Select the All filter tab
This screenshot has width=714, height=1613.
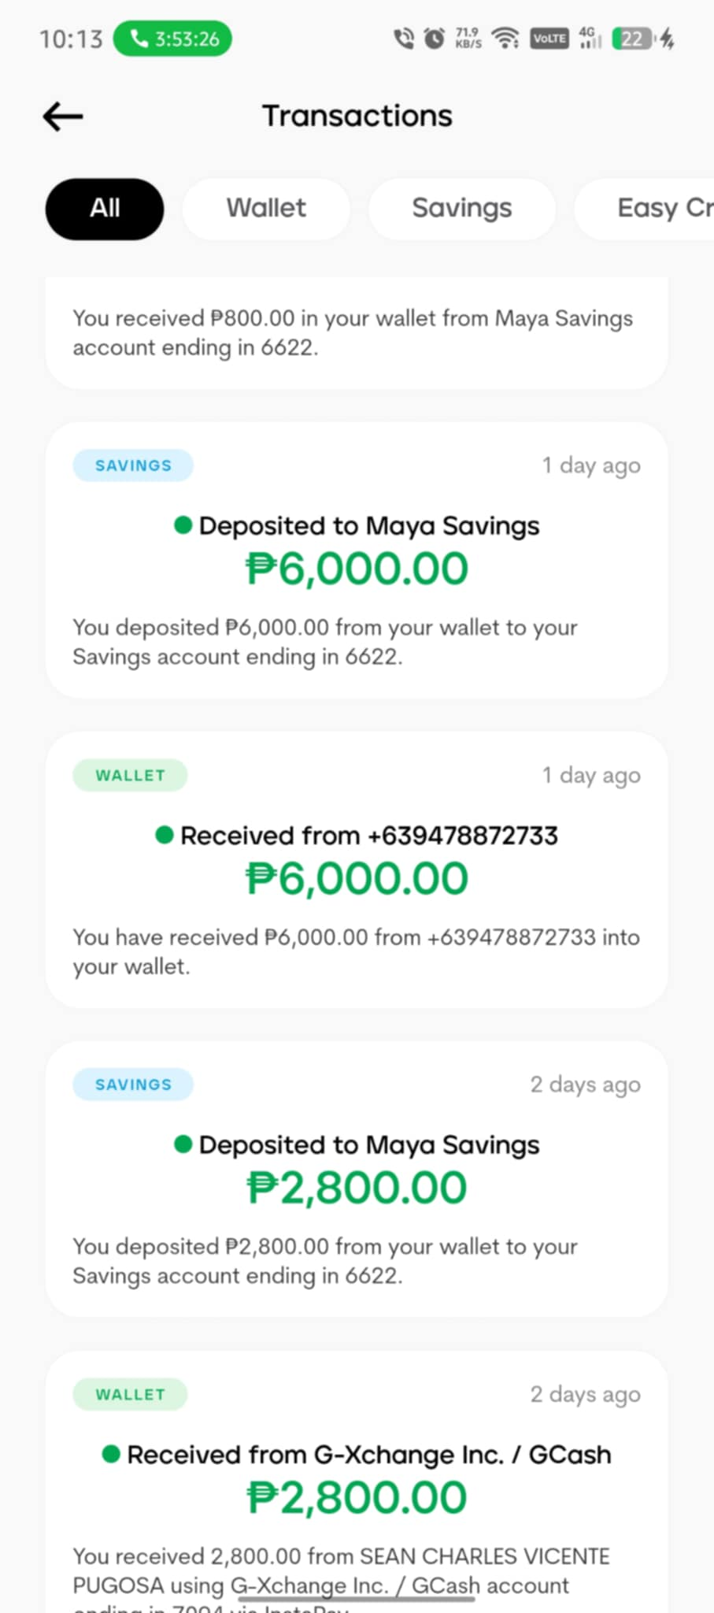(105, 209)
